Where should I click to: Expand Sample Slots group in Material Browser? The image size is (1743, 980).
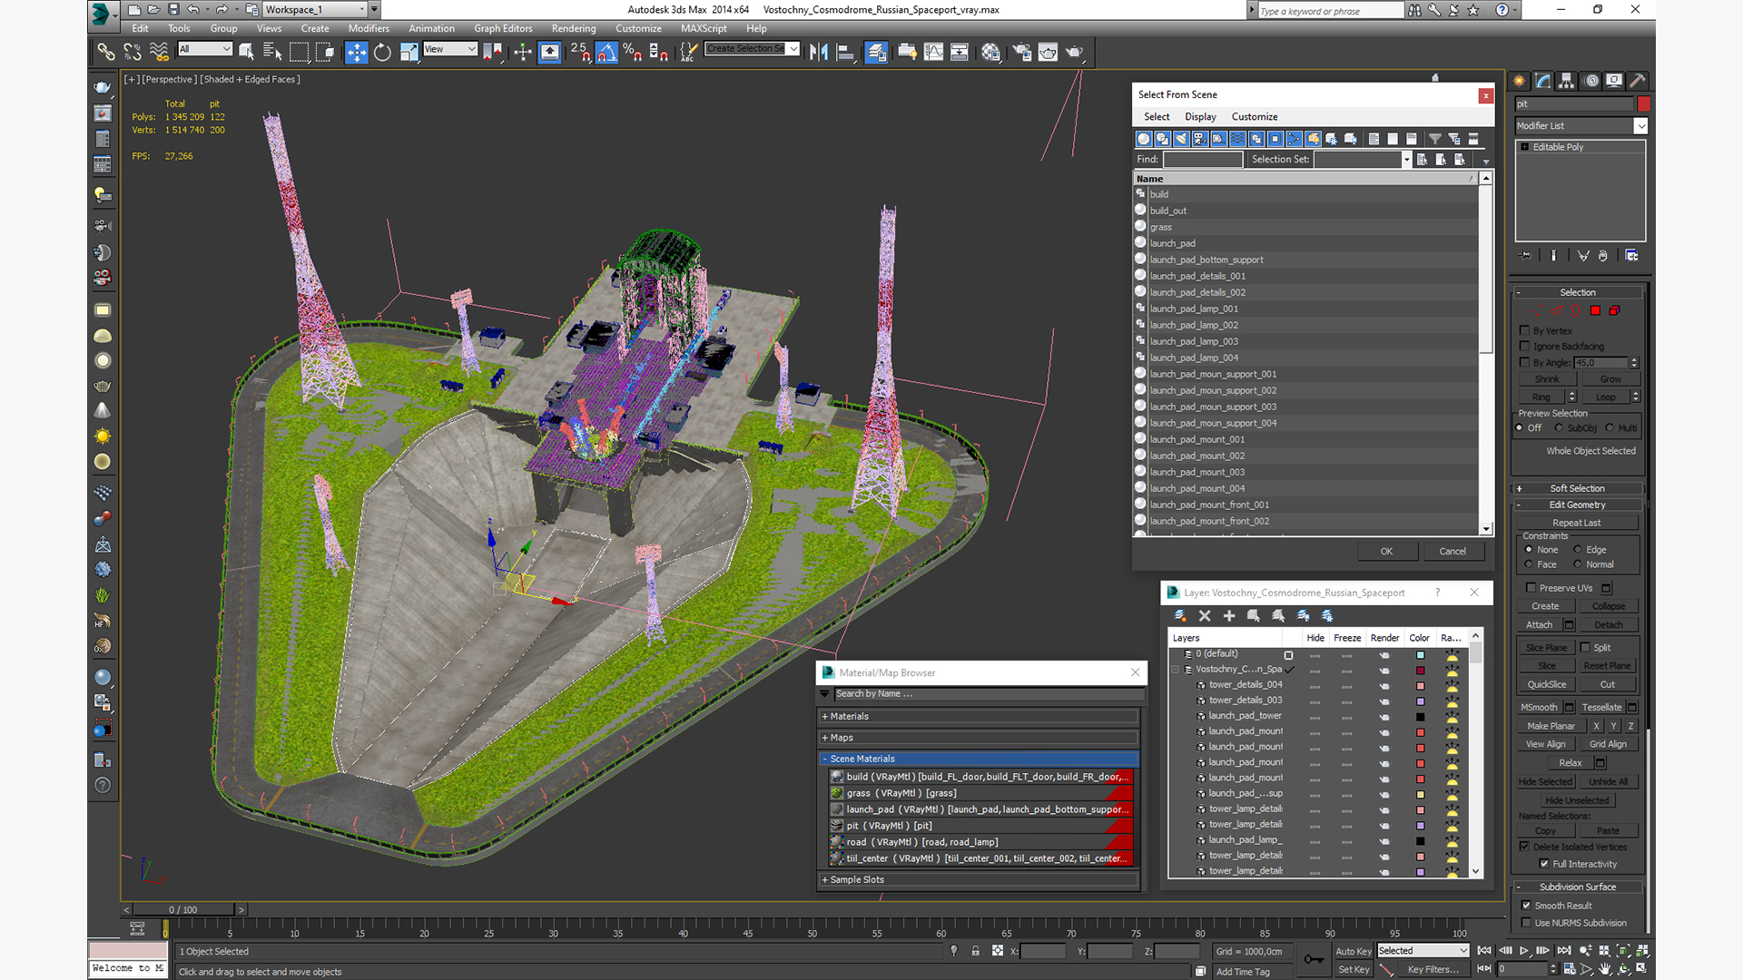click(978, 879)
